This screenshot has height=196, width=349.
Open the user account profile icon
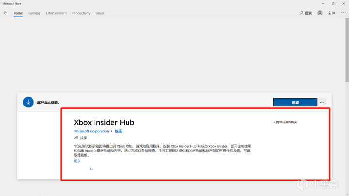pyautogui.click(x=320, y=13)
